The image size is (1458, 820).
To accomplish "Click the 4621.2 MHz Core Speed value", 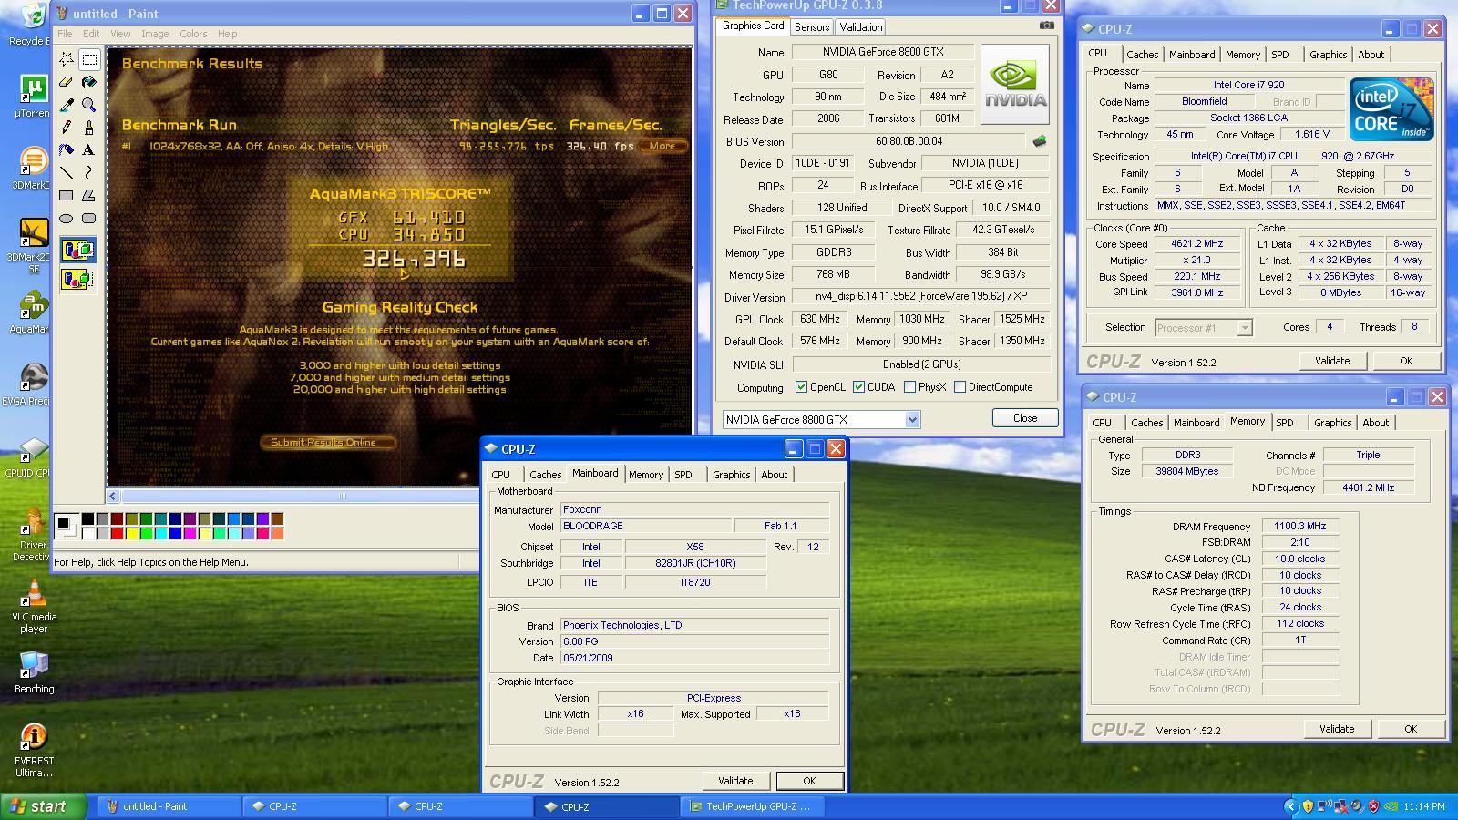I will coord(1199,243).
